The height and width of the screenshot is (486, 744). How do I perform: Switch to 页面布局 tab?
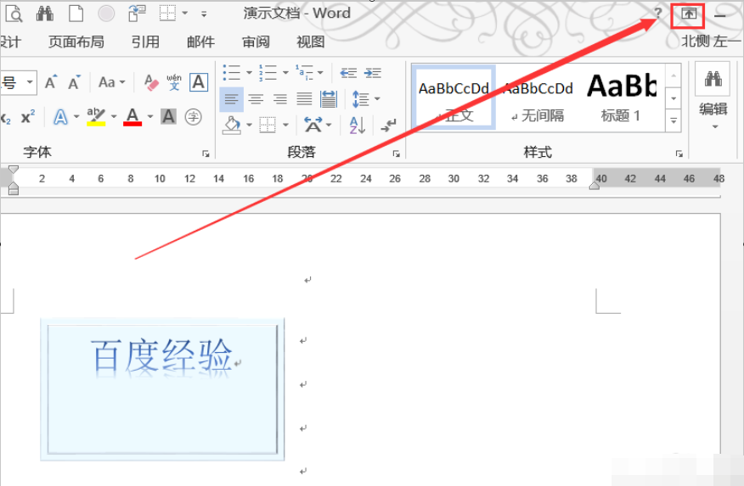tap(76, 42)
